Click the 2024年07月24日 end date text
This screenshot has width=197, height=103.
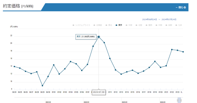[169, 19]
